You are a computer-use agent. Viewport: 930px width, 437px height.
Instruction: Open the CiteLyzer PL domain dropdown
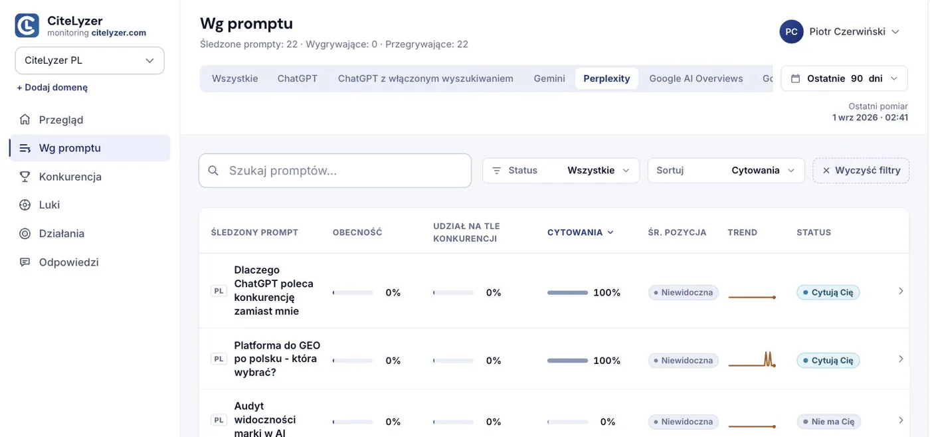click(90, 60)
